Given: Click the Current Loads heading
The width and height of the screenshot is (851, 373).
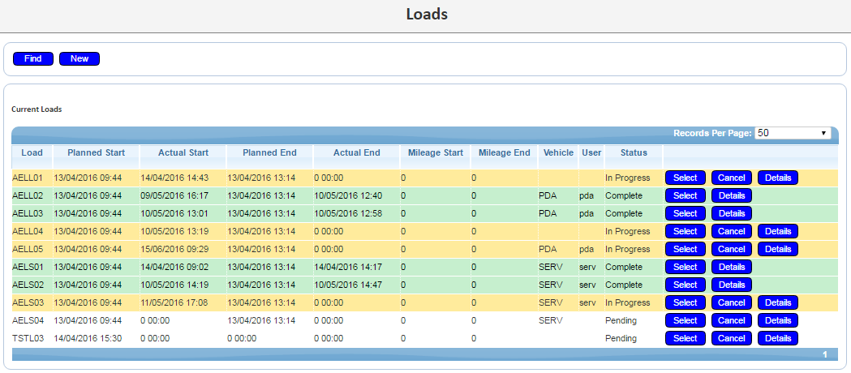Looking at the screenshot, I should coord(37,109).
